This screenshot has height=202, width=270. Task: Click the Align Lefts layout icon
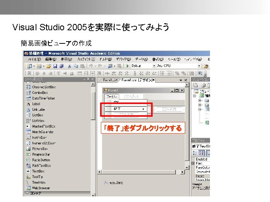click(37, 74)
